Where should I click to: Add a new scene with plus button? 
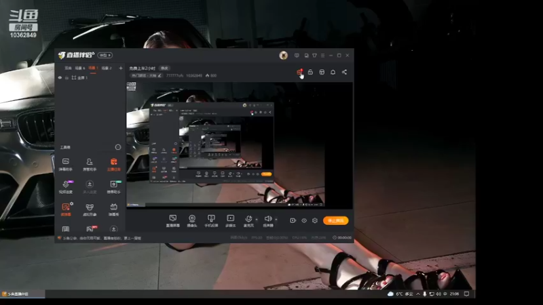point(121,68)
